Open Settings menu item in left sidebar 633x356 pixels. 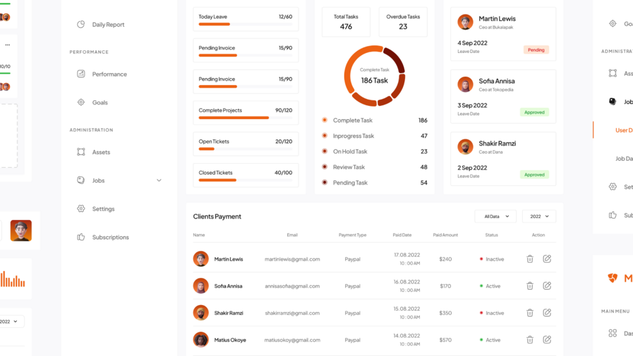(x=103, y=209)
